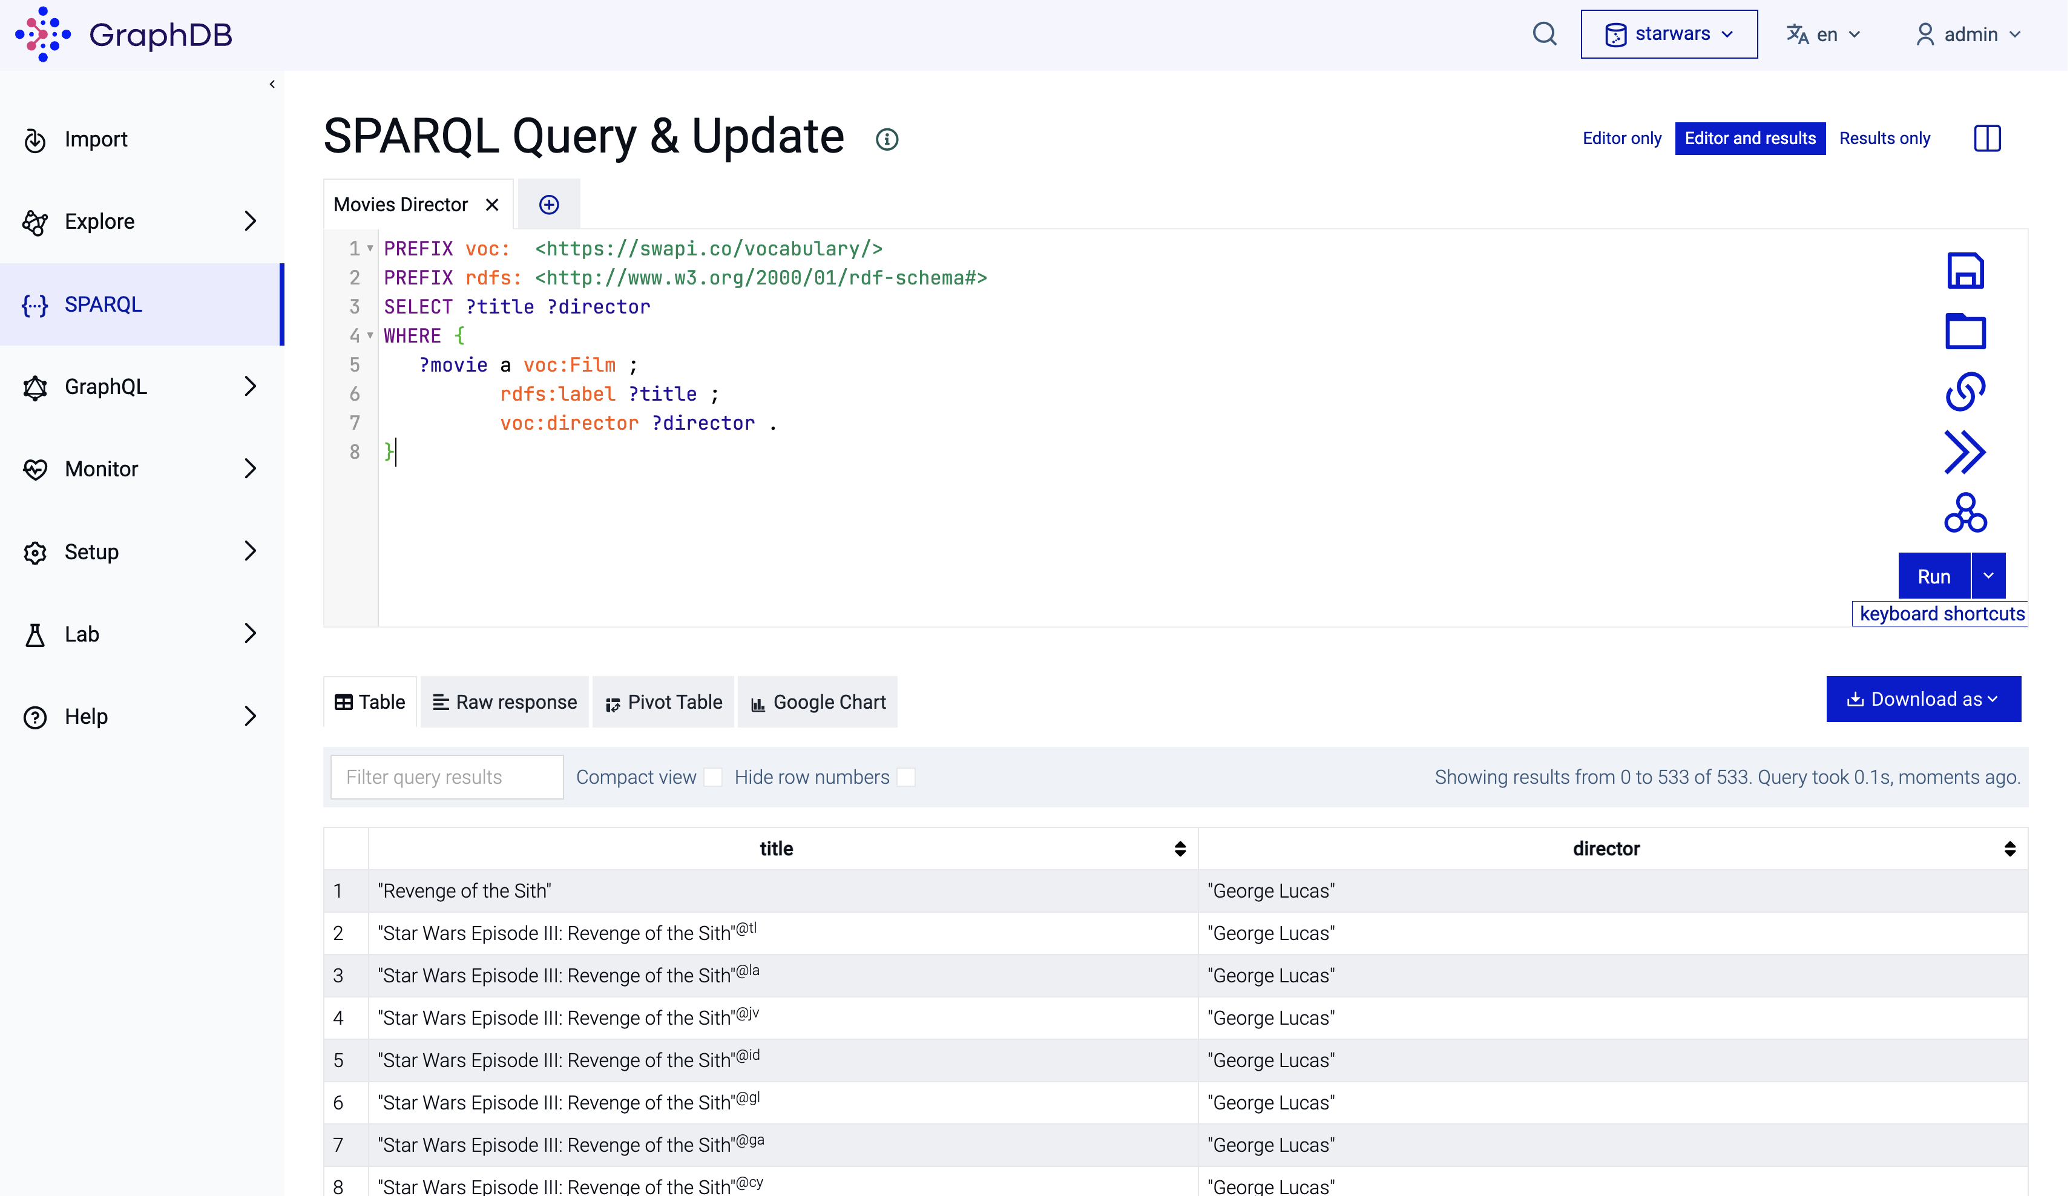
Task: Click the double-chevron inference icon
Action: point(1966,453)
